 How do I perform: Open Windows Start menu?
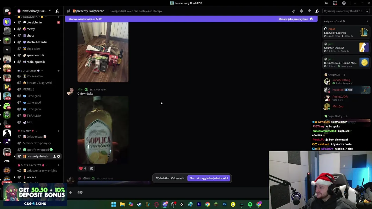[x=114, y=204]
